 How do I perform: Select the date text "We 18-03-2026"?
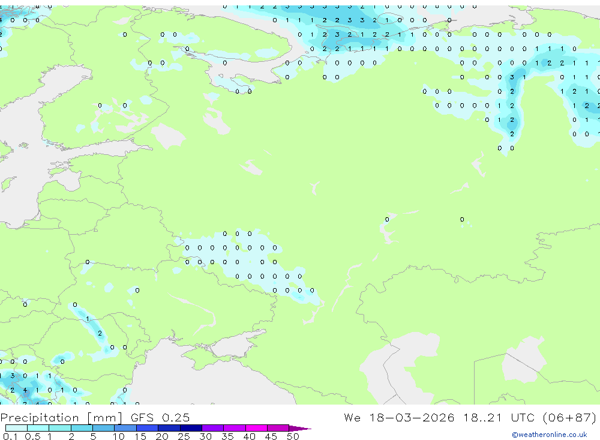(399, 417)
